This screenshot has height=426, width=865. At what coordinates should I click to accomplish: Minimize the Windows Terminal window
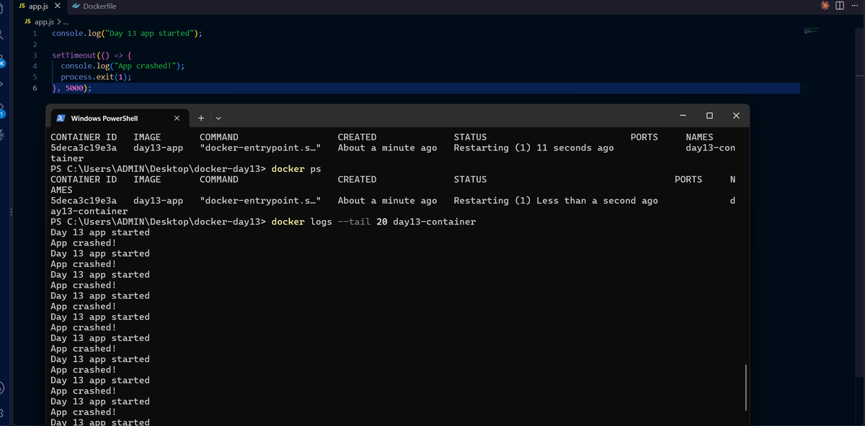click(682, 115)
